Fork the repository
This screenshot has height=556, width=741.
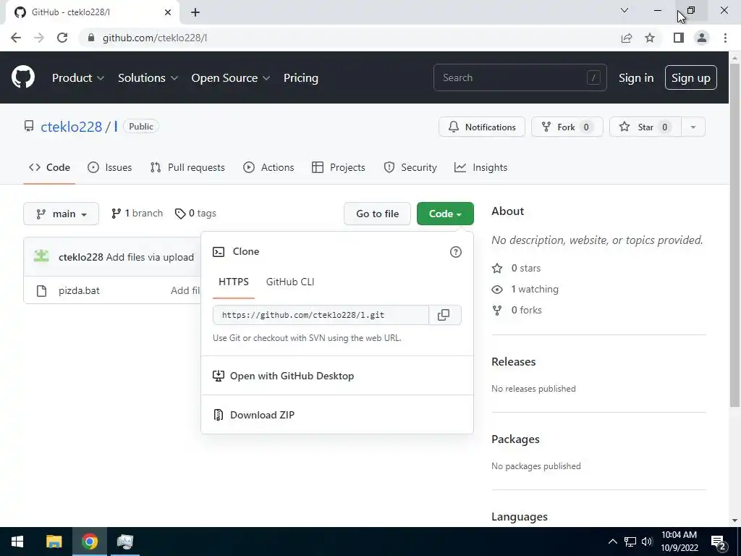point(567,127)
